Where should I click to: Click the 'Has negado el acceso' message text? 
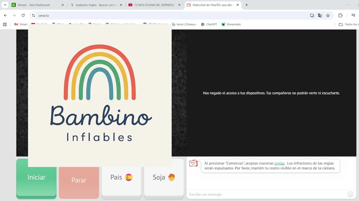coord(271,93)
